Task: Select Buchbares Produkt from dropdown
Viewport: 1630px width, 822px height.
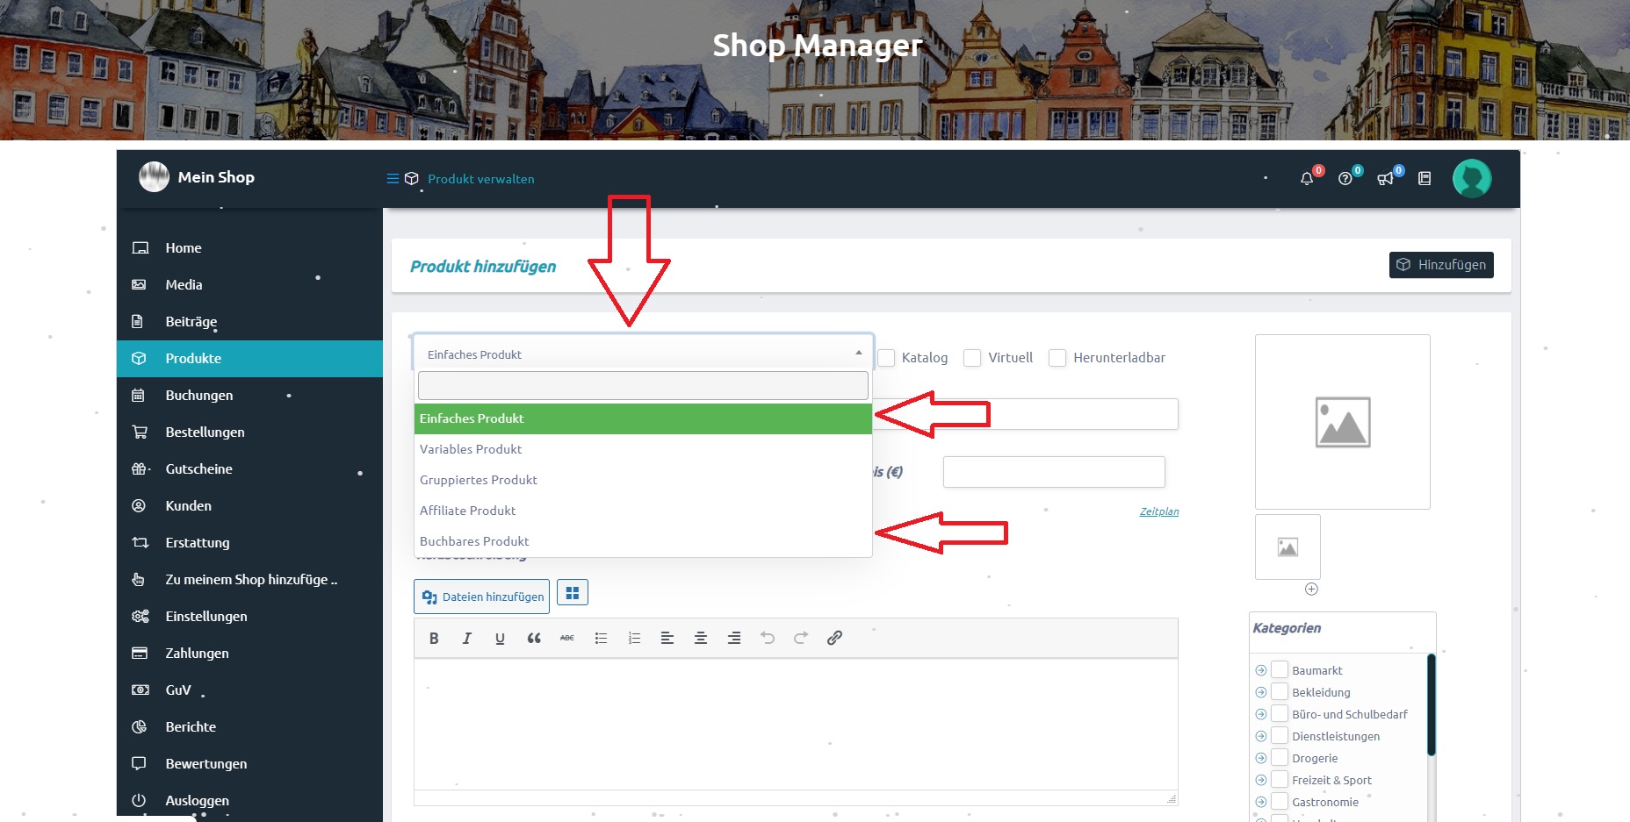Action: (643, 541)
